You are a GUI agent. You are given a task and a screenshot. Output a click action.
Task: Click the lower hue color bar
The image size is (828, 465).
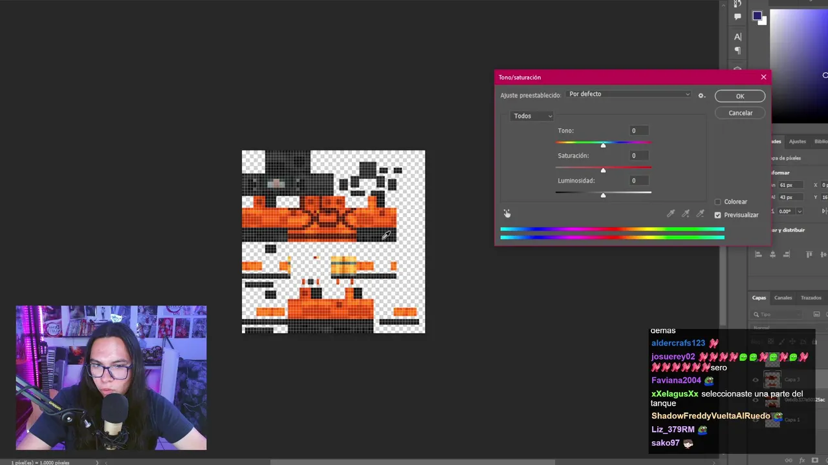612,237
